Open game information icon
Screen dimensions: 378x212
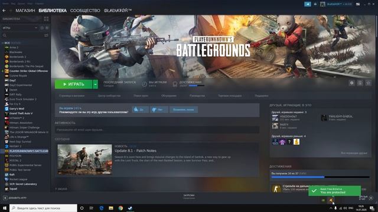(360, 83)
